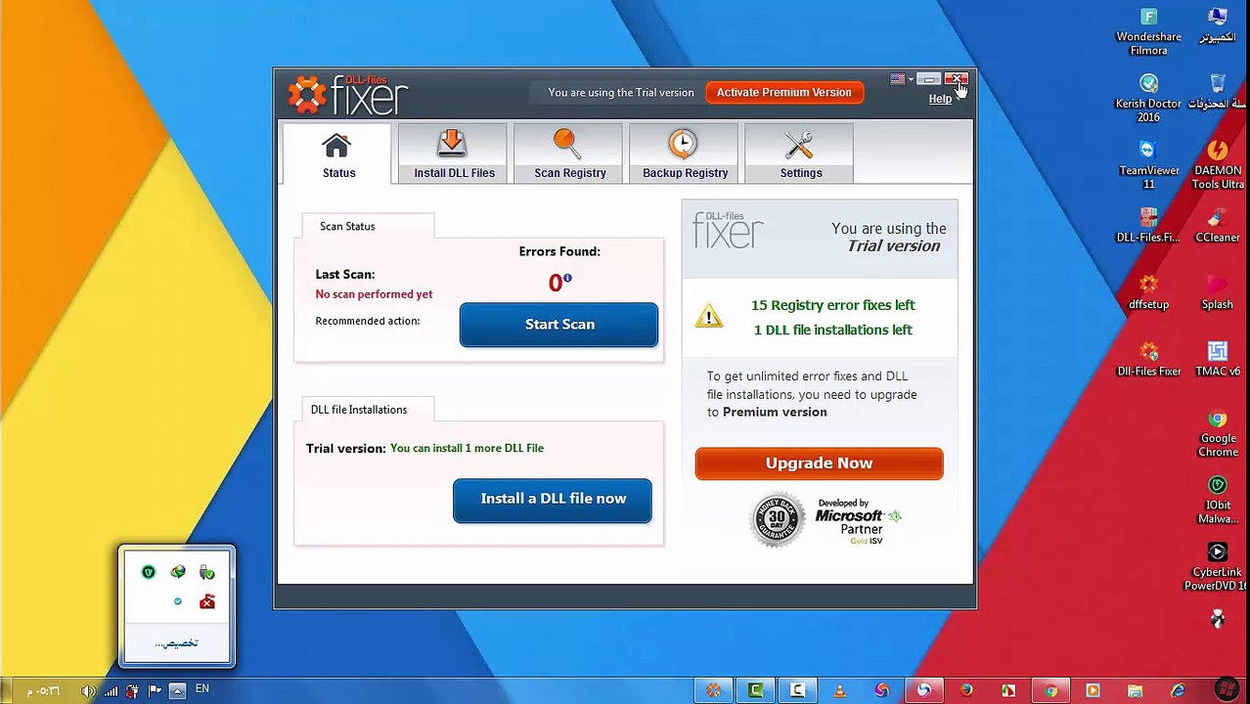Open CyberLink PowerDVD desktop icon
1250x704 pixels.
click(1218, 567)
